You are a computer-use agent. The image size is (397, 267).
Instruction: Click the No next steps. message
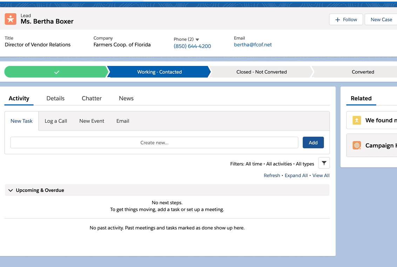pos(167,203)
